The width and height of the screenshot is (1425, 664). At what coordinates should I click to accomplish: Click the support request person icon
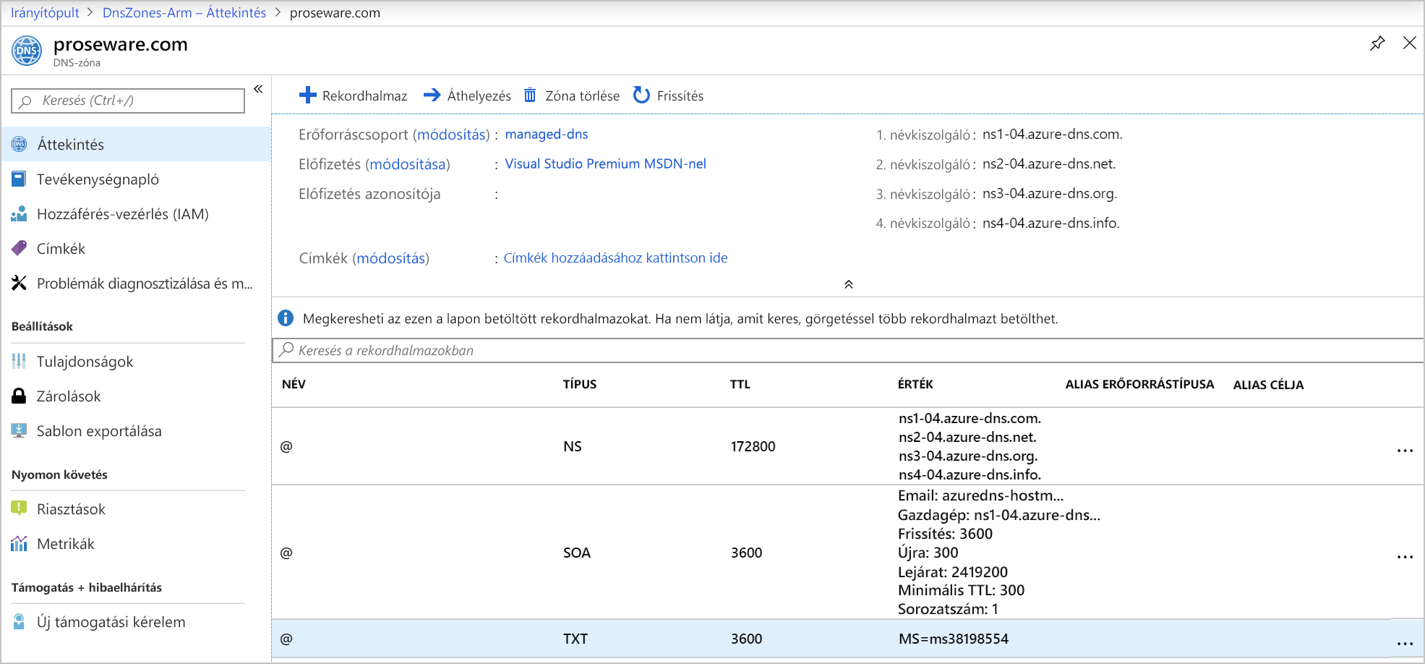coord(20,621)
